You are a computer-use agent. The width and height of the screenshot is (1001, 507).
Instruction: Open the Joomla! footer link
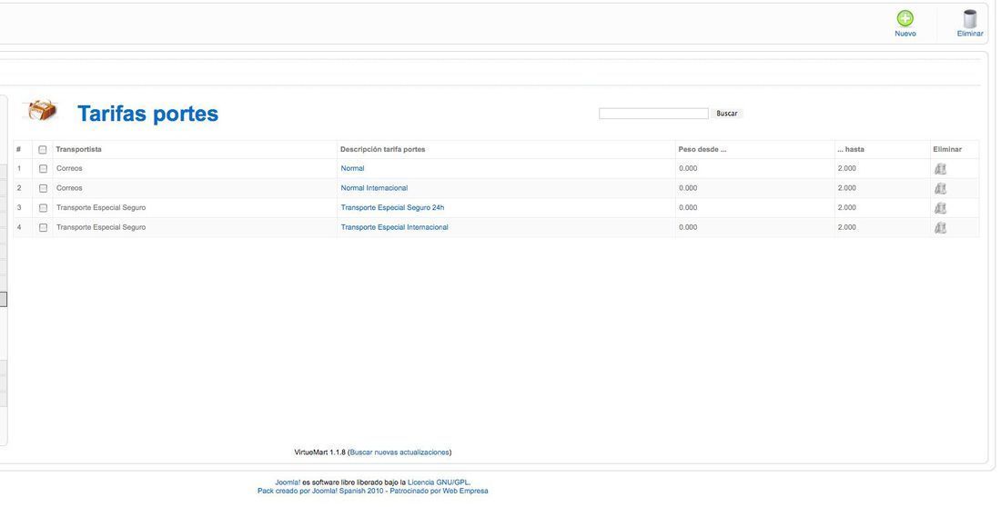pyautogui.click(x=288, y=482)
